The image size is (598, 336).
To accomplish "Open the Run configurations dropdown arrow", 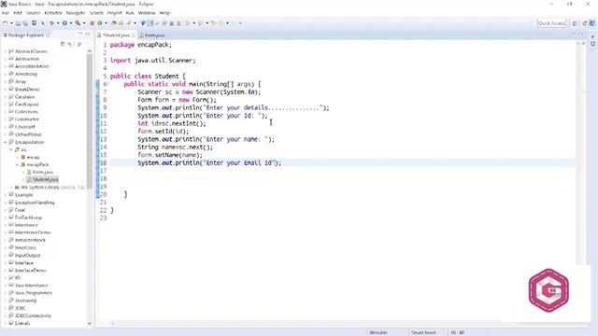I will coord(71,23).
